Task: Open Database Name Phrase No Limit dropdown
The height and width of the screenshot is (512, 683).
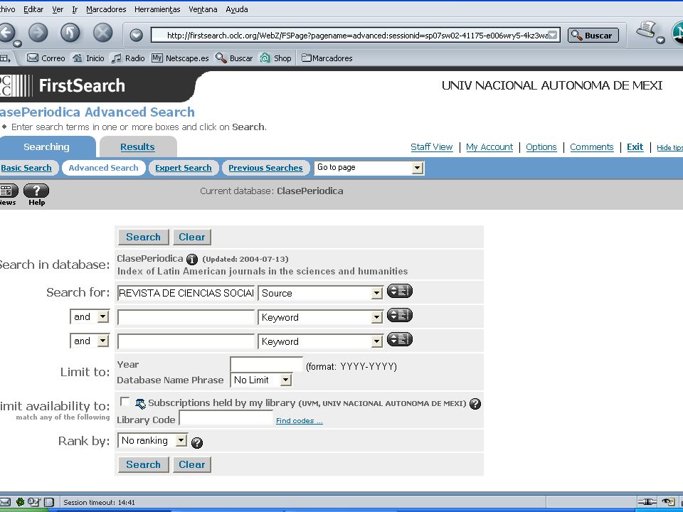Action: click(261, 380)
